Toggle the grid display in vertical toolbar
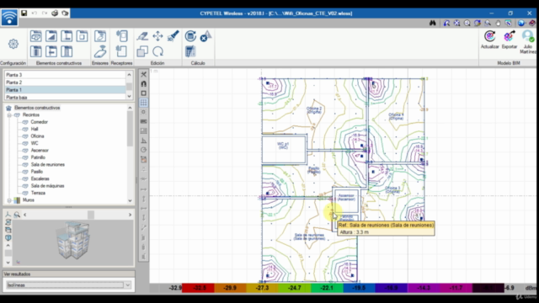Image resolution: width=539 pixels, height=303 pixels. point(144,103)
